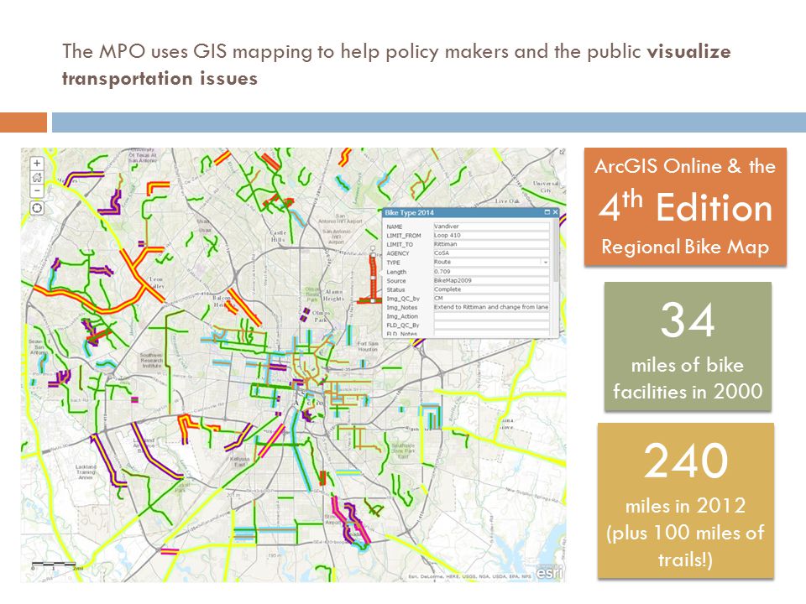Return map to default home extent

37,177
